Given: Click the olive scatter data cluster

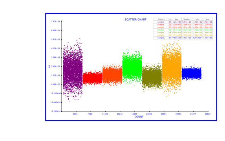Looking at the screenshot, I should pyautogui.click(x=152, y=77).
